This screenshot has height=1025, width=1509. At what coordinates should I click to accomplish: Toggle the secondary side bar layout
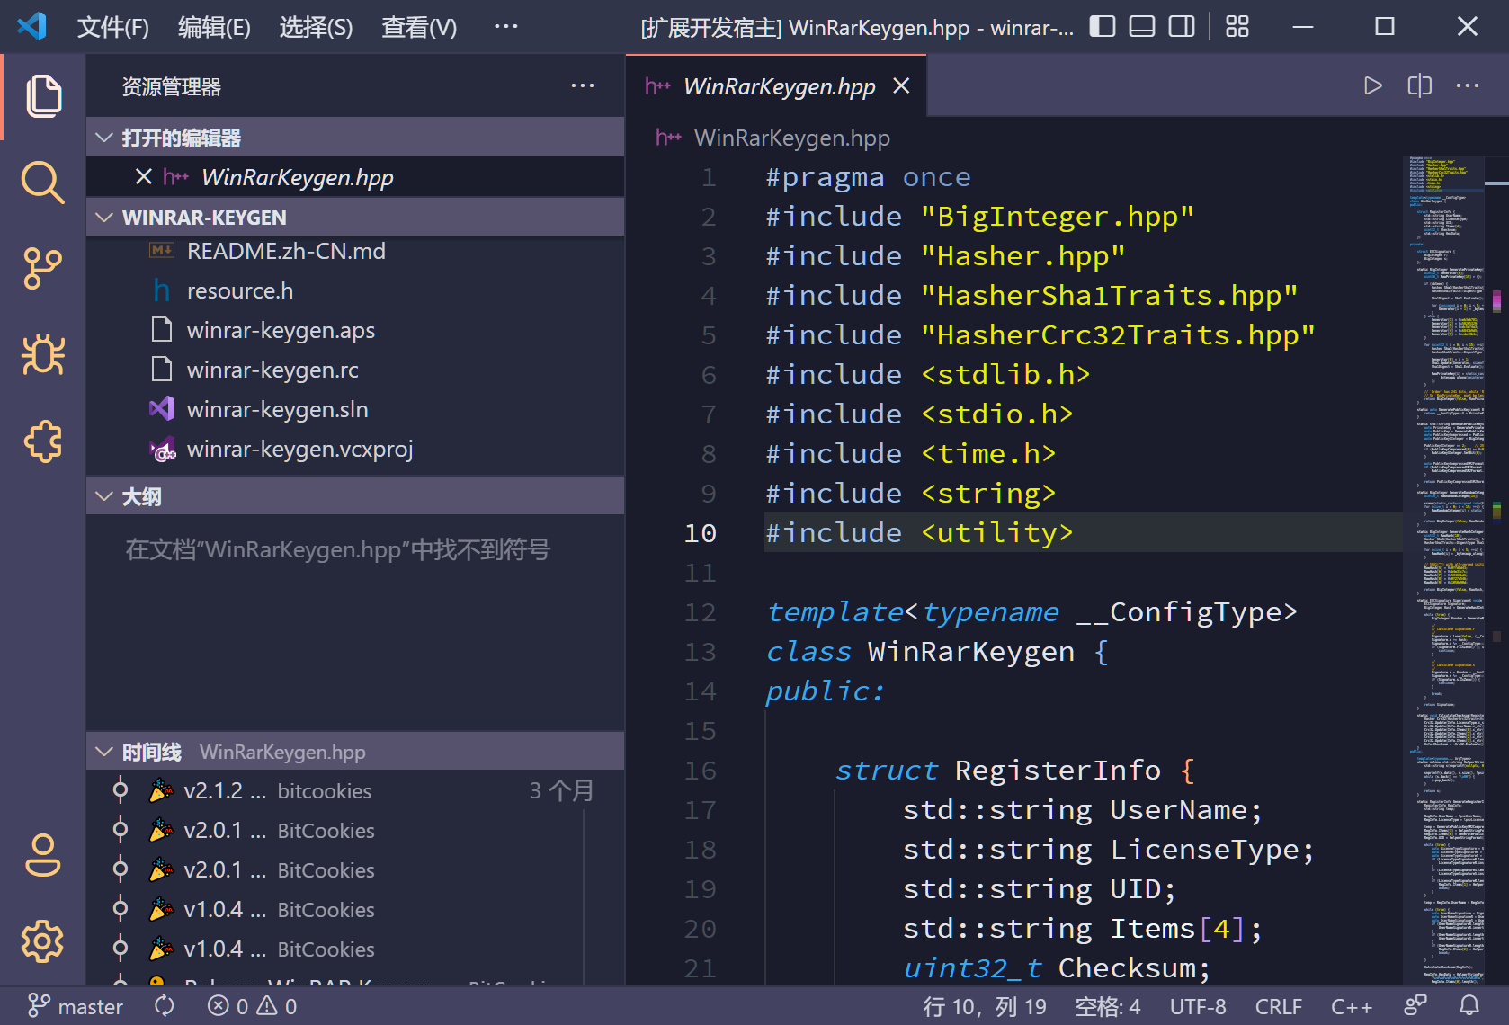1182,27
